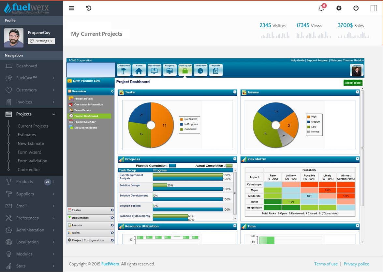Image resolution: width=383 pixels, height=272 pixels.
Task: Open the Customers navigation item
Action: (26, 90)
